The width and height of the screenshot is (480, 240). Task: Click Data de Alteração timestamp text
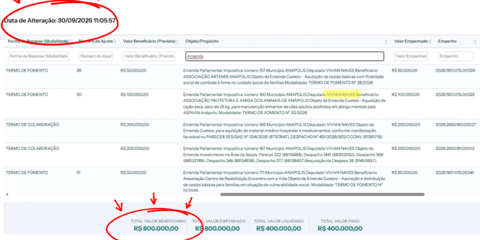60,21
